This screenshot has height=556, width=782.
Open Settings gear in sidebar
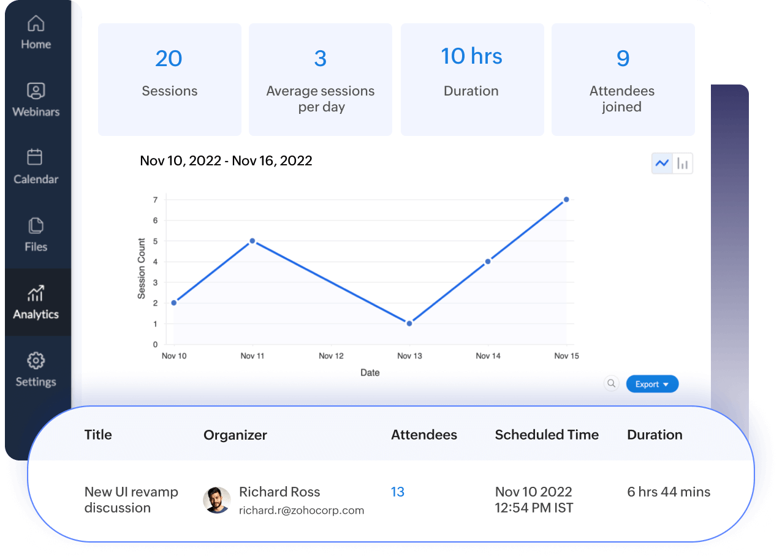point(36,360)
